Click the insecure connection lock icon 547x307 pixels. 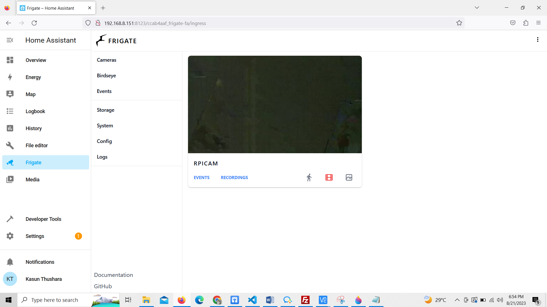pos(98,23)
